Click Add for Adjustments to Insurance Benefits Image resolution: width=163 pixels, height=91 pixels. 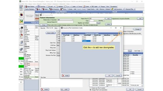pos(140,18)
